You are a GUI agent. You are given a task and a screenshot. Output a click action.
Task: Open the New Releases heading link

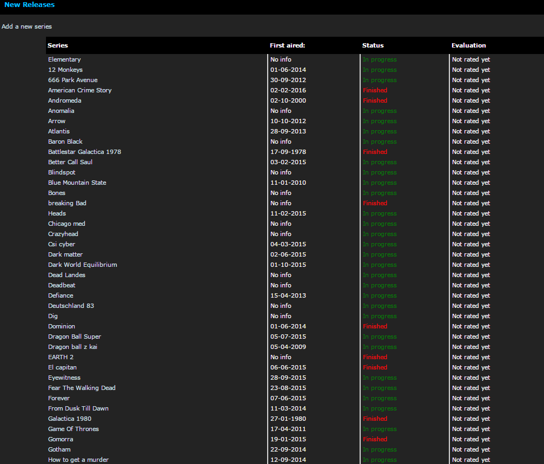(30, 5)
